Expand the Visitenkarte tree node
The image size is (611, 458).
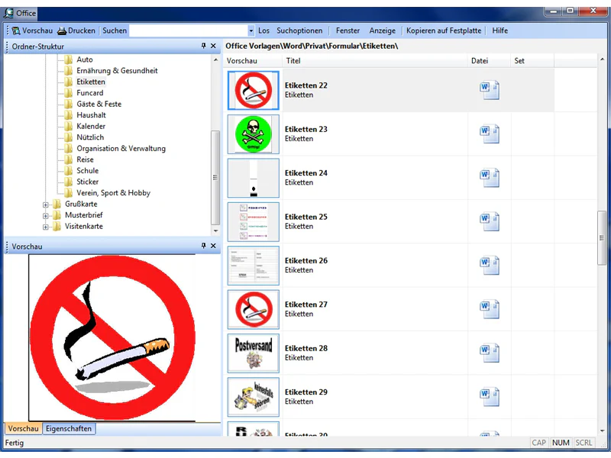click(x=46, y=227)
